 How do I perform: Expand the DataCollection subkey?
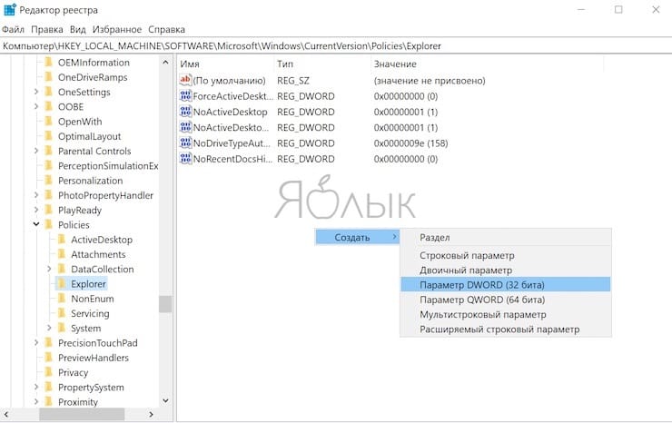(49, 269)
